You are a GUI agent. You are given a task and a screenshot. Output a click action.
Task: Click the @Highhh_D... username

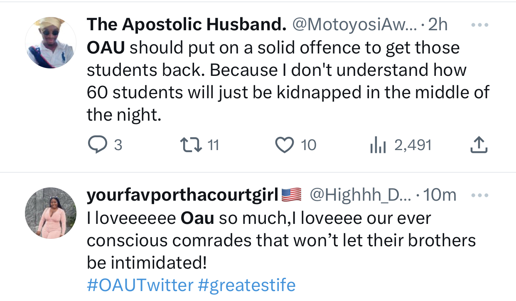pos(360,195)
